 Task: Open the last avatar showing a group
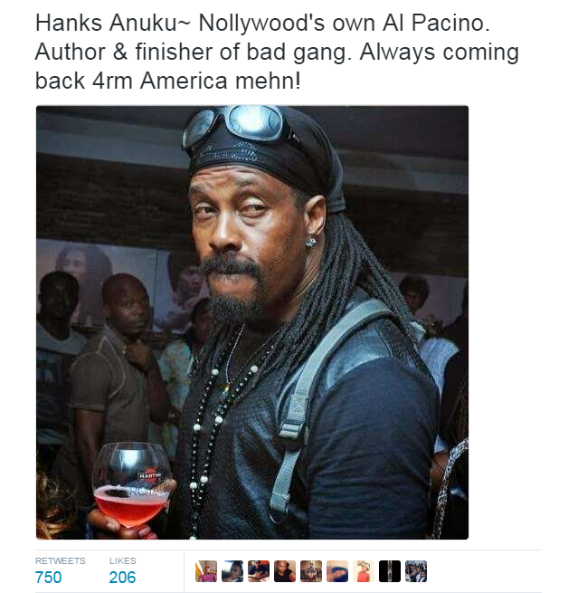pyautogui.click(x=416, y=571)
